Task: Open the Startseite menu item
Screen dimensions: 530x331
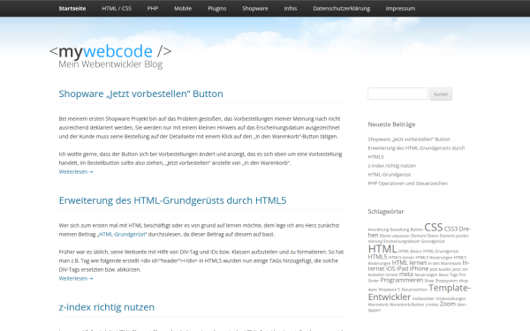Action: pos(72,9)
